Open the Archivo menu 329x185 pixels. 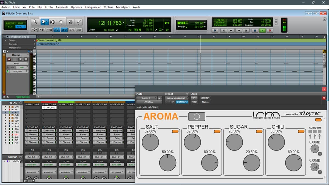(x=6, y=7)
